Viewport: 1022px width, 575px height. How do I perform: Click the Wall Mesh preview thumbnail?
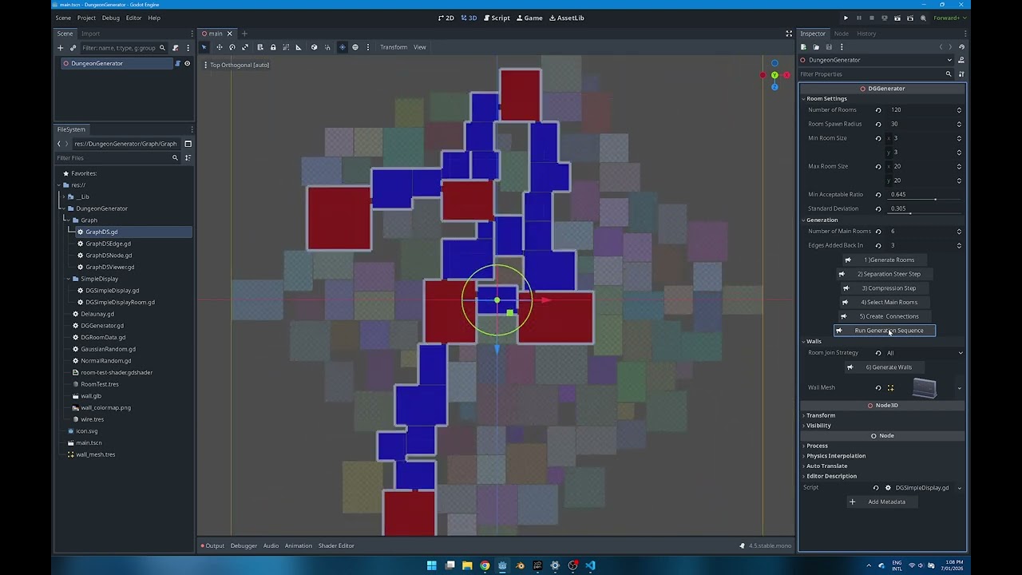(924, 388)
